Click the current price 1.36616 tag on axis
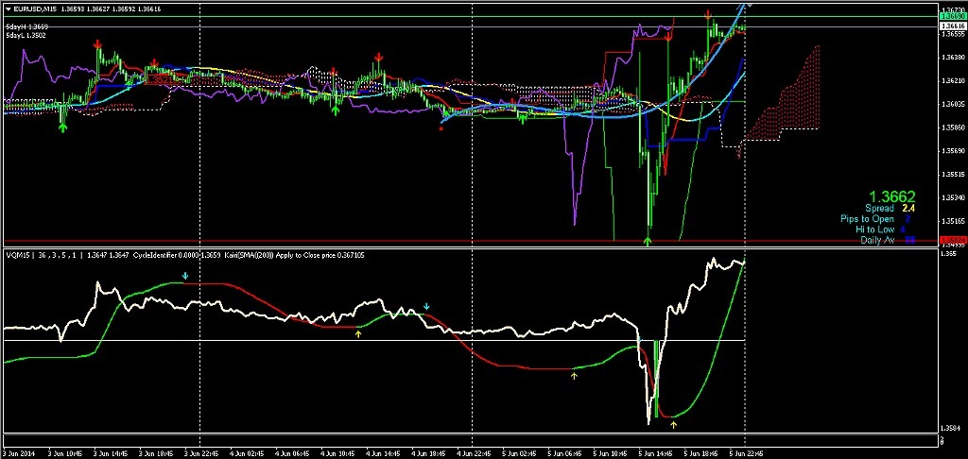Viewport: 968px width, 459px height. tap(953, 26)
